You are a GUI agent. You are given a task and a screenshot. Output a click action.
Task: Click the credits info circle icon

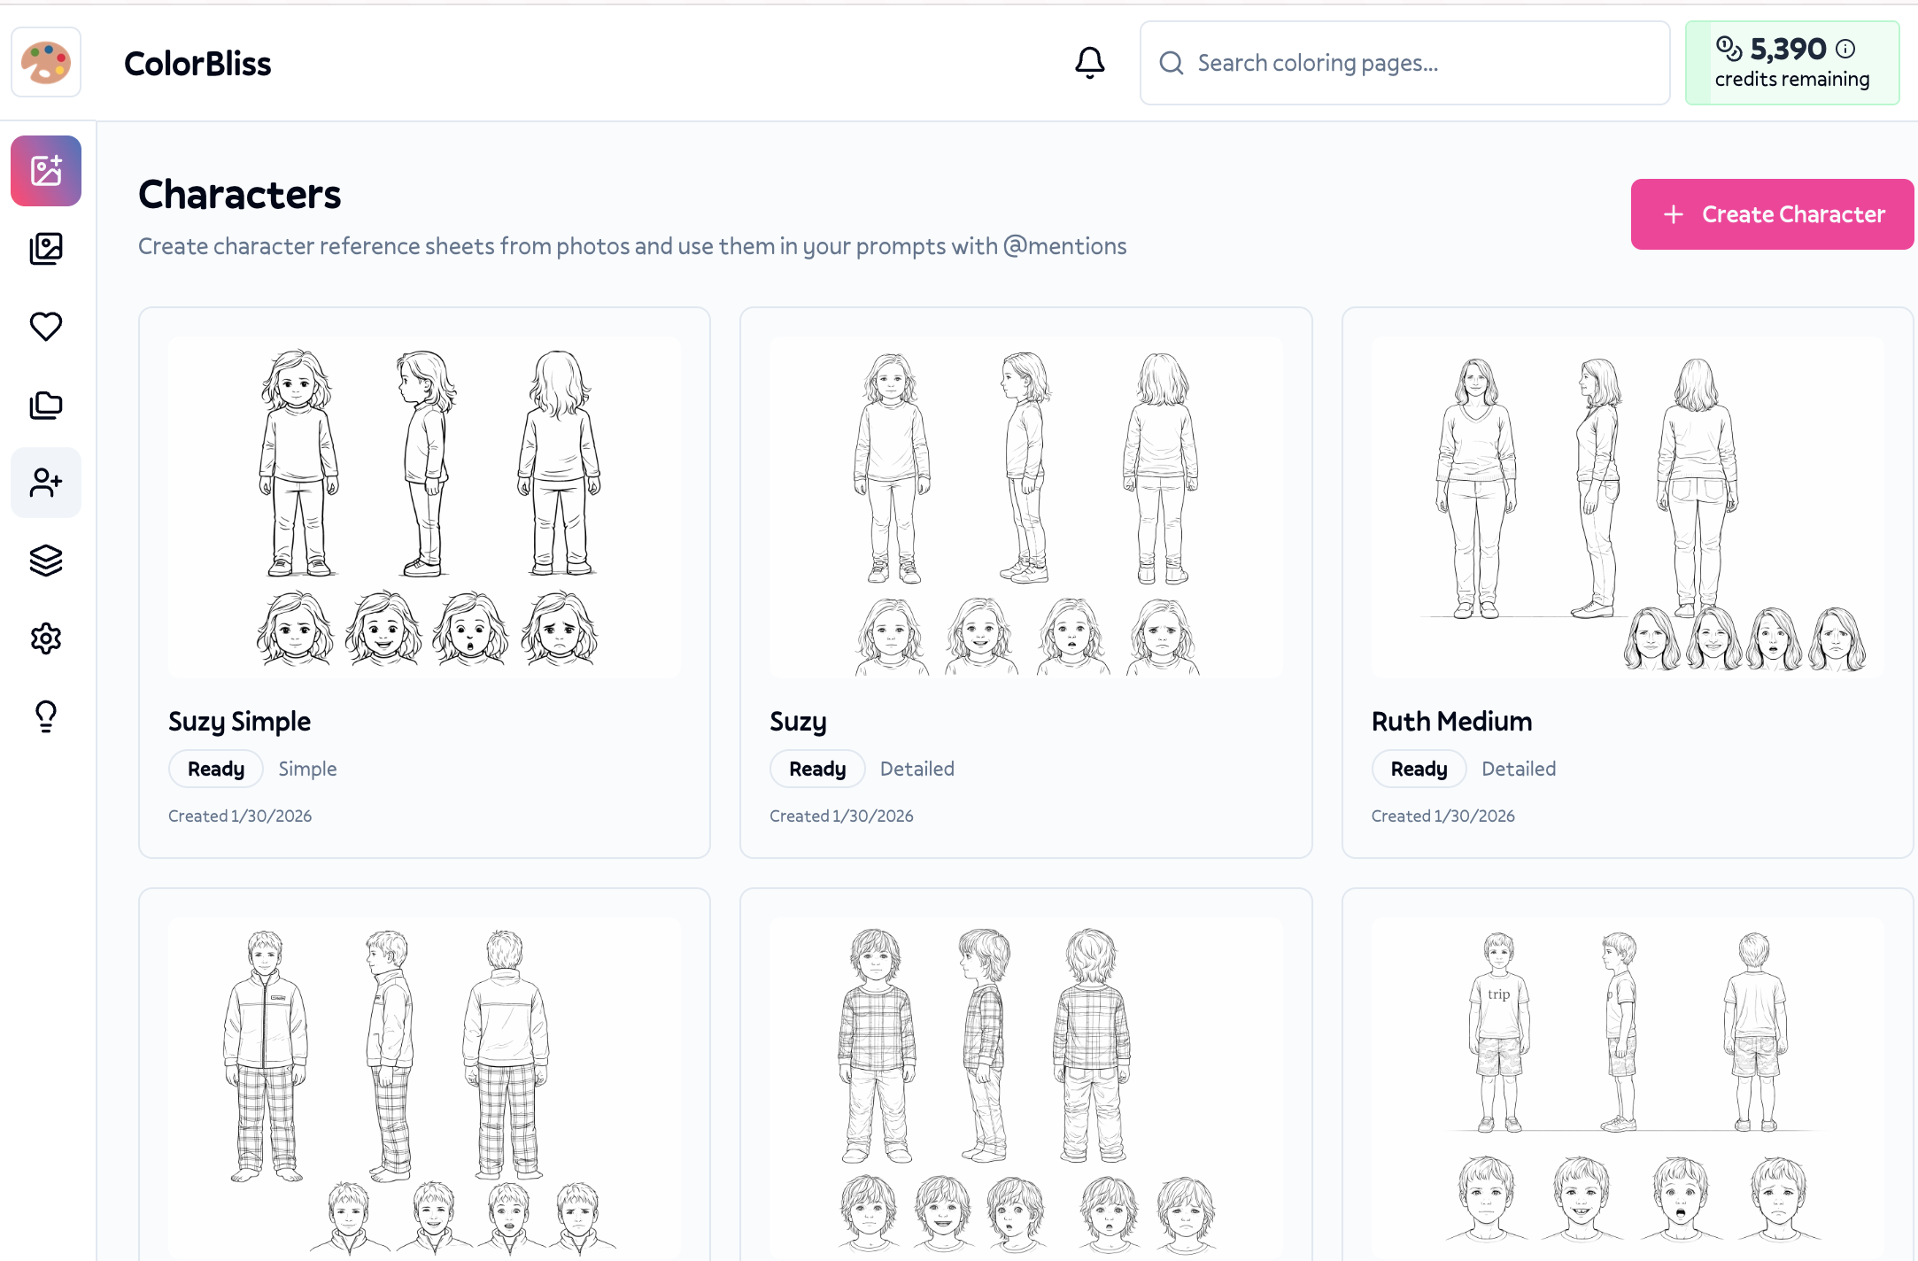coord(1845,49)
